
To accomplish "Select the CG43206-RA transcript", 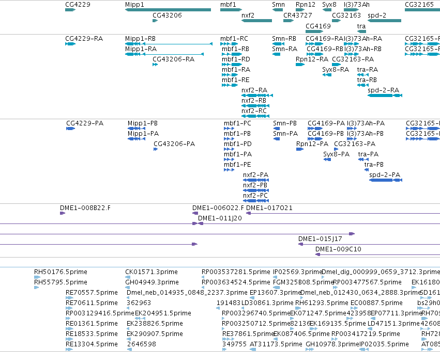I will tap(155, 65).
